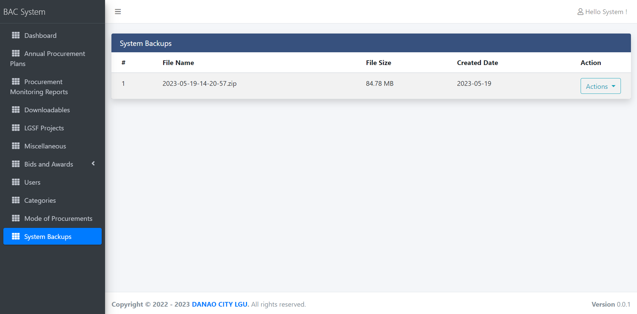Click the Downloadables grid icon
Viewport: 637px width, 314px height.
16,110
